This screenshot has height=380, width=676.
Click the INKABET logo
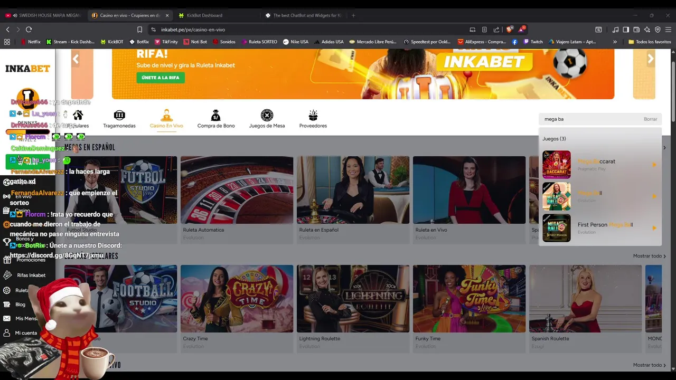coord(27,69)
